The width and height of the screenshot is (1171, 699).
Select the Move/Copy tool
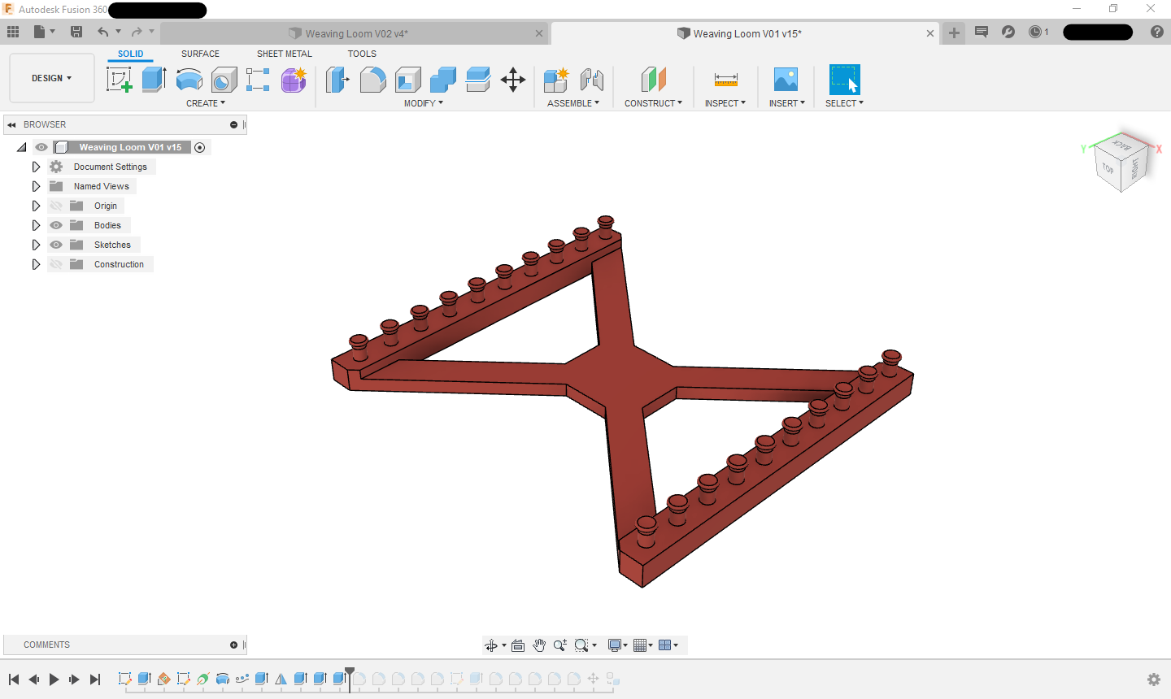pos(513,80)
